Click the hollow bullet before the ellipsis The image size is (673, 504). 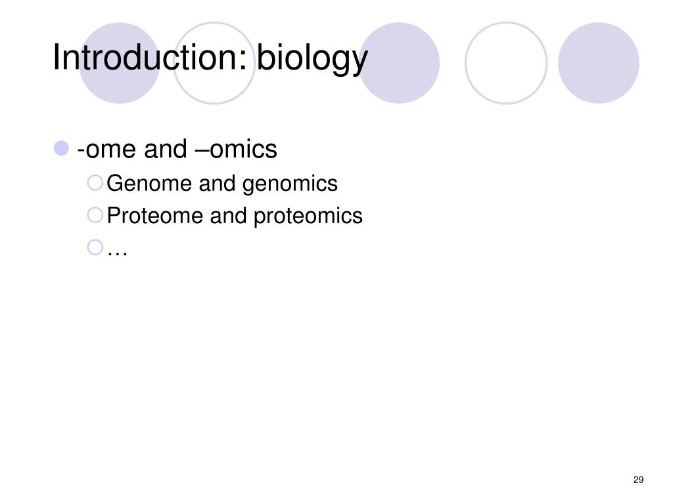(95, 247)
